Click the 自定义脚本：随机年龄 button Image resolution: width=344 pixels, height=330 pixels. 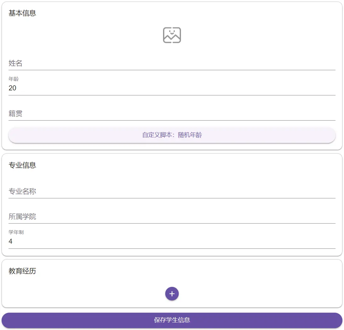(x=172, y=135)
